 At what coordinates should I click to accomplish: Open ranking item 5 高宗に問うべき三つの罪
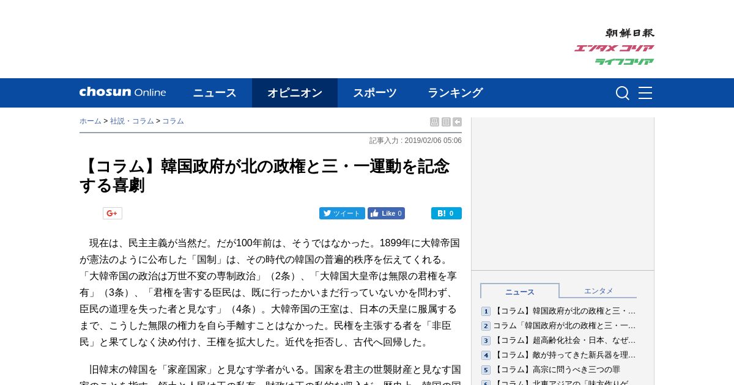pyautogui.click(x=557, y=370)
